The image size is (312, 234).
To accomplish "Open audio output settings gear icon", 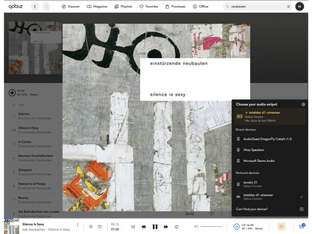I will click(303, 104).
